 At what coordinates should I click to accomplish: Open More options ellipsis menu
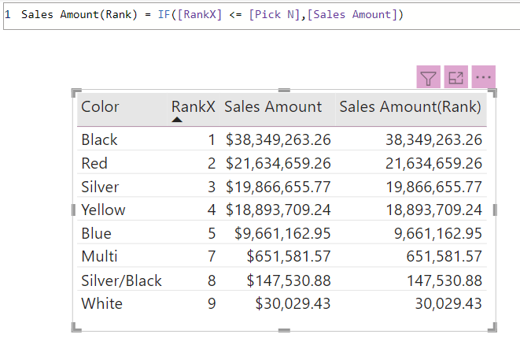click(x=483, y=77)
